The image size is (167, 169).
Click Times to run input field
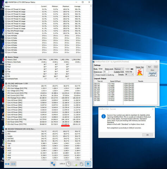pyautogui.click(x=106, y=72)
